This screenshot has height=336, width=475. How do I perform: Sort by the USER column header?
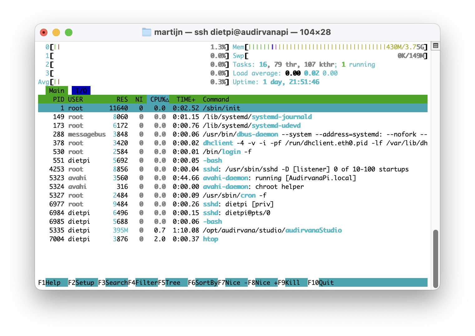[76, 99]
